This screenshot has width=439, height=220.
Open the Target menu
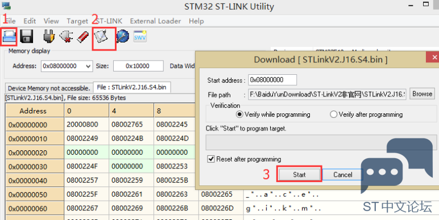pyautogui.click(x=77, y=21)
